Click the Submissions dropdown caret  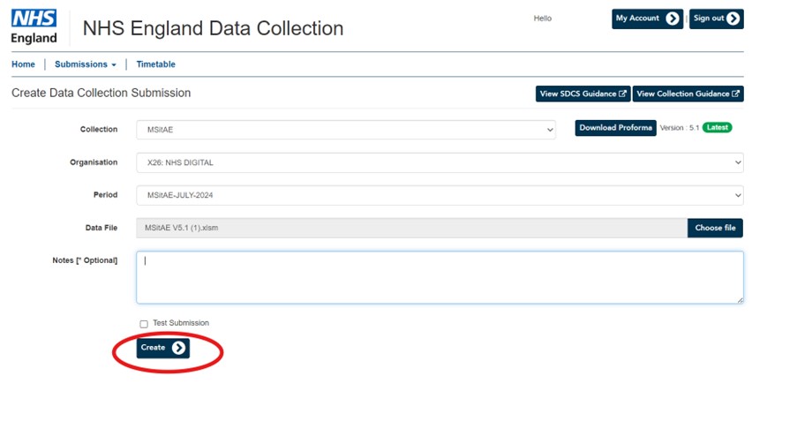(x=114, y=65)
